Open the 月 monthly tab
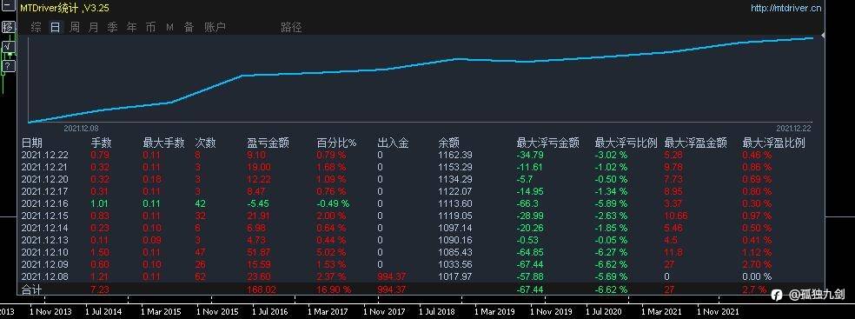855x319 pixels. 94,27
